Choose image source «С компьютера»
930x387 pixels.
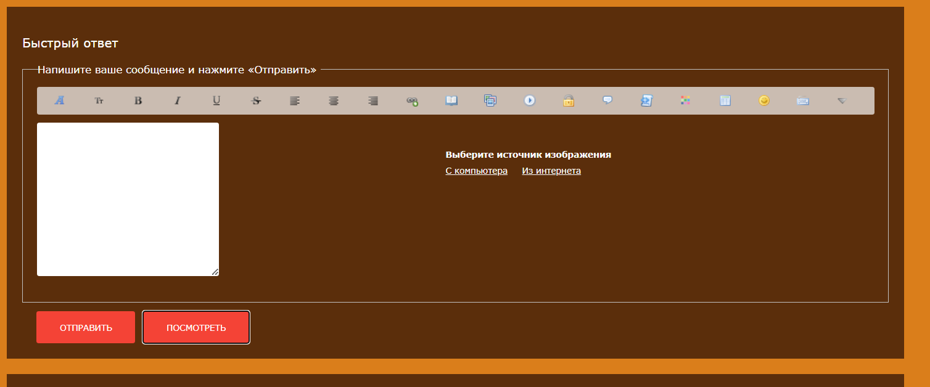tap(477, 171)
